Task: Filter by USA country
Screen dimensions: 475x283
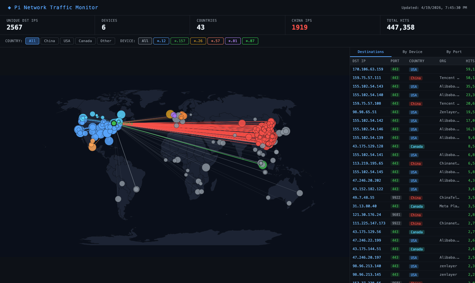Action: [67, 41]
